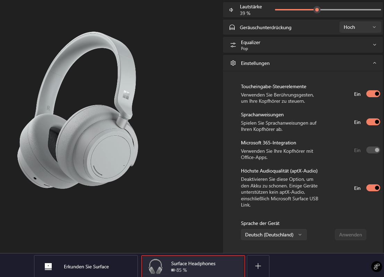Expand the Equalizer section chevron

[x=374, y=45]
